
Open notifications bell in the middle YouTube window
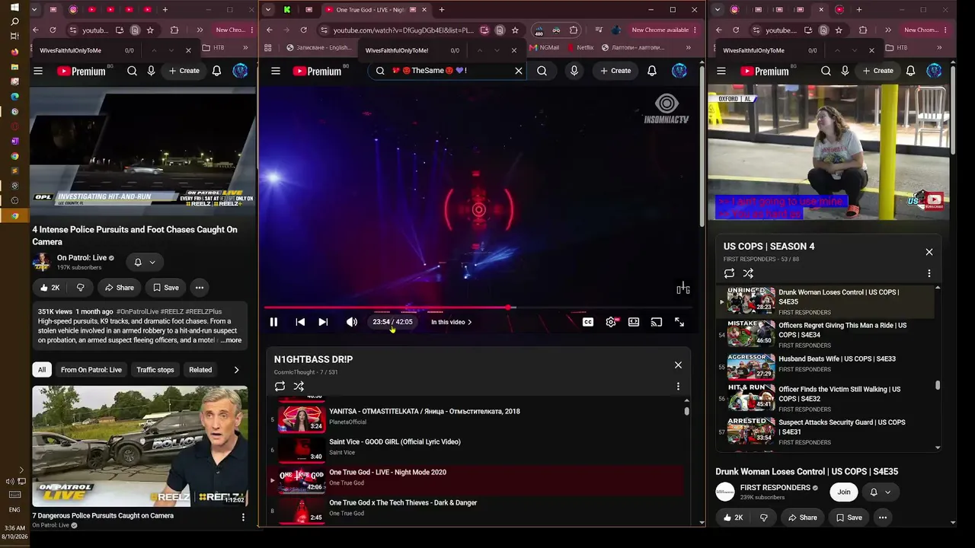pyautogui.click(x=652, y=71)
